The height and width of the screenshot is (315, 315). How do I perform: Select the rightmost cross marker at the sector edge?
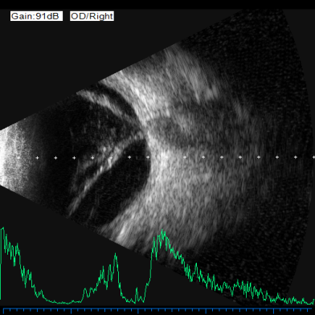[x=313, y=157]
